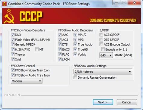Uncheck the DTS audio decoder
The width and height of the screenshot is (143, 110).
tap(60, 44)
